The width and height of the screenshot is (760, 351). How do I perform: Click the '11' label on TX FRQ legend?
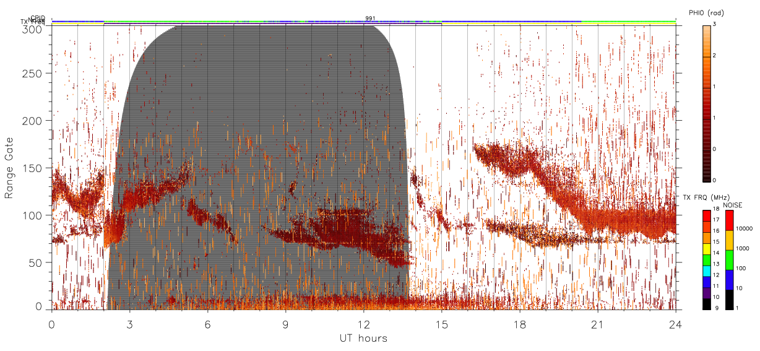[x=716, y=286]
